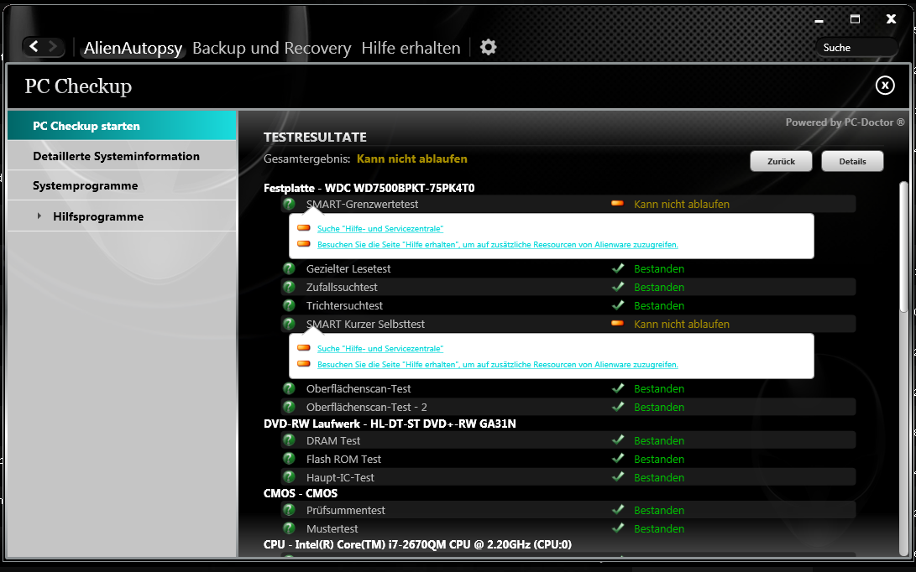Screen dimensions: 916x572
Task: Click help icon next to Zufallssuchtest
Action: click(289, 287)
